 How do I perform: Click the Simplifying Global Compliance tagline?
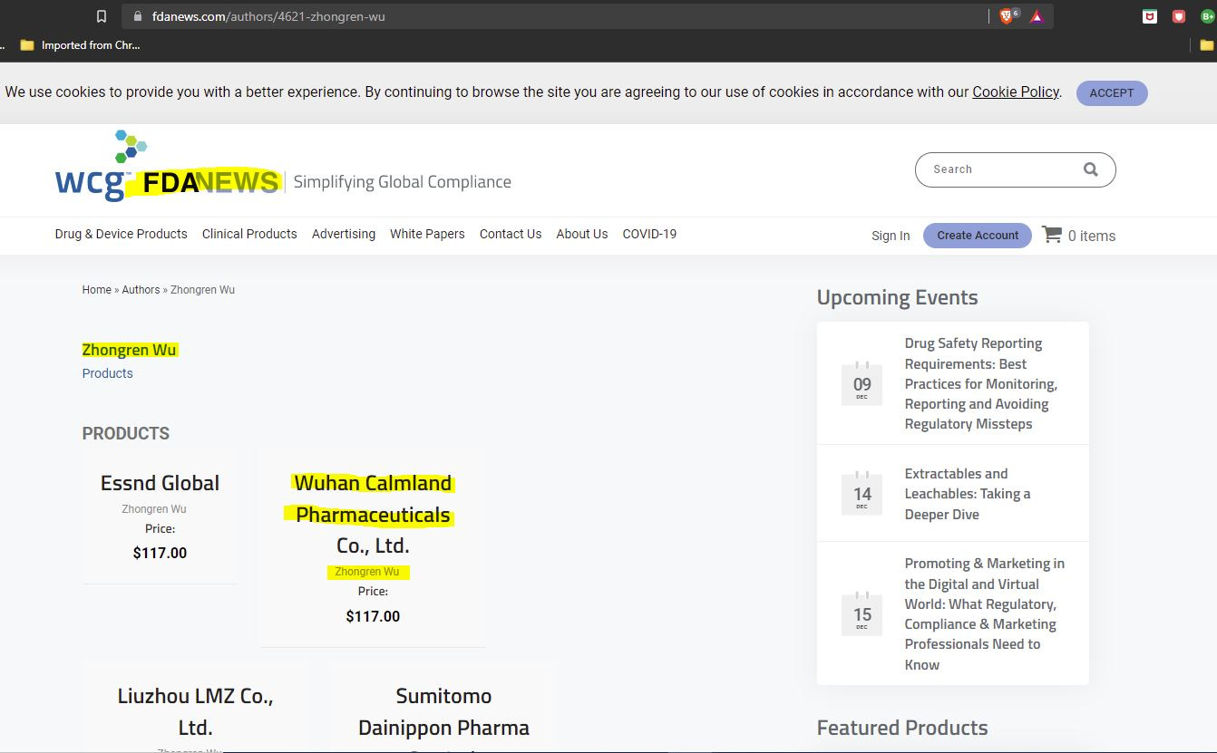pyautogui.click(x=403, y=182)
